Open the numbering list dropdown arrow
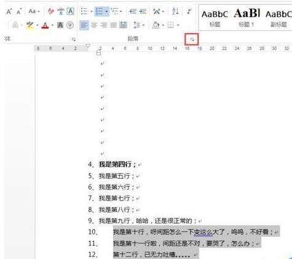Image resolution: width=292 pixels, height=259 pixels. pos(106,12)
